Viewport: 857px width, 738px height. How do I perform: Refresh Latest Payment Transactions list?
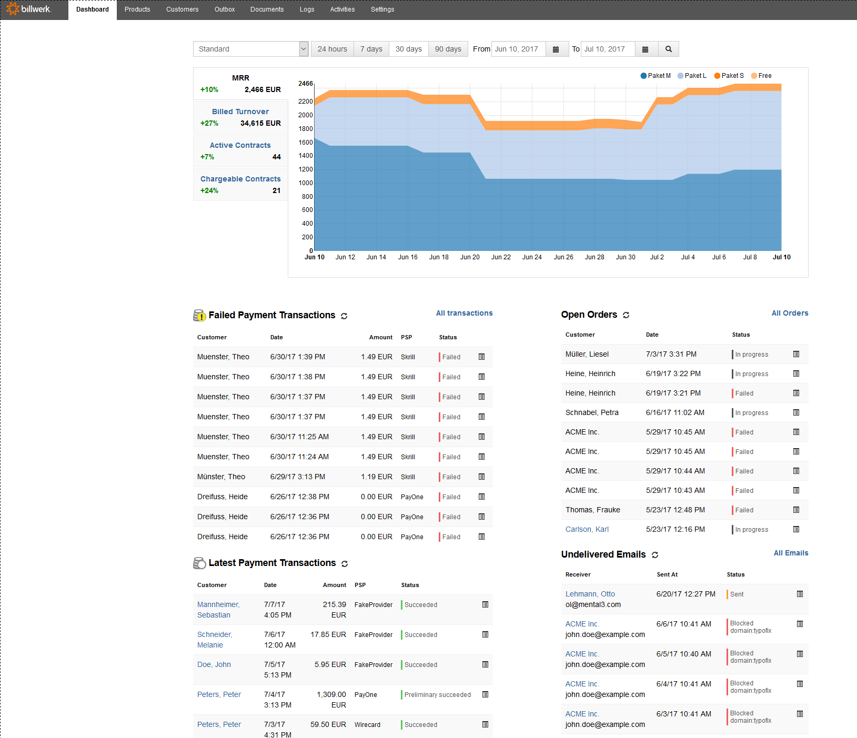(x=345, y=563)
